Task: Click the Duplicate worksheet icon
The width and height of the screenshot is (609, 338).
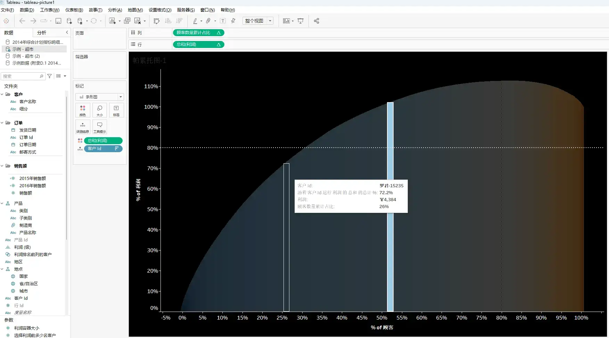Action: (127, 21)
